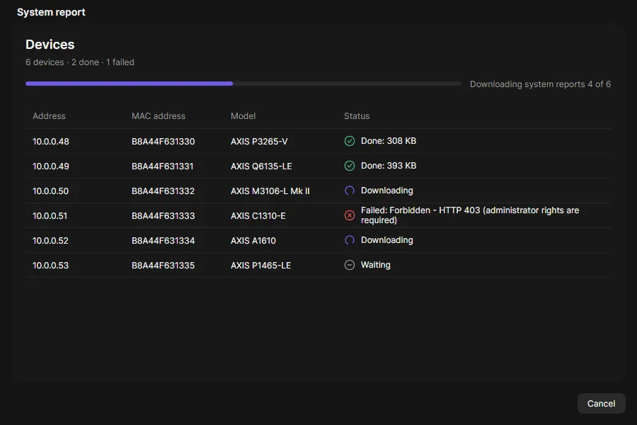Image resolution: width=637 pixels, height=425 pixels.
Task: Click the '6 devices · 2 done · 1 failed' summary
Action: pos(80,62)
